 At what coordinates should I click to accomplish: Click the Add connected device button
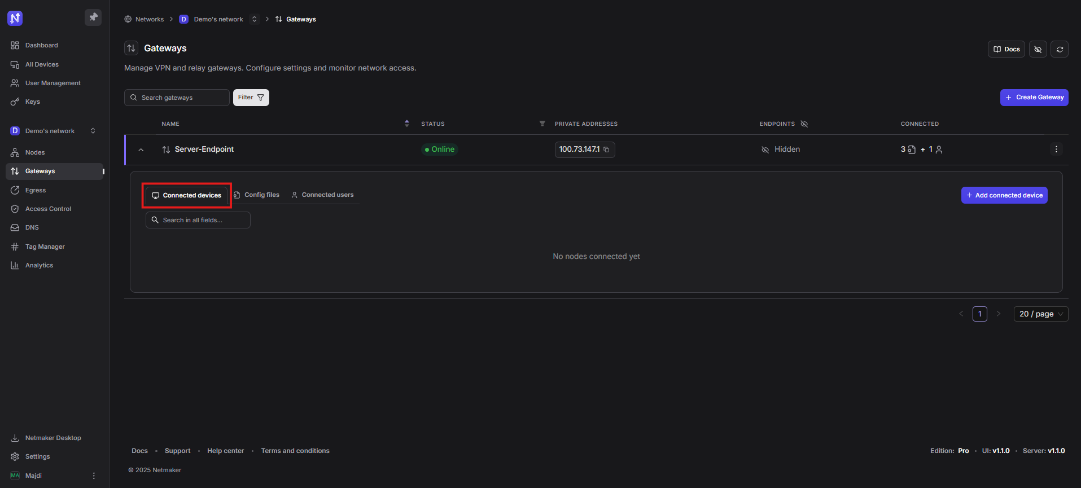click(1004, 195)
